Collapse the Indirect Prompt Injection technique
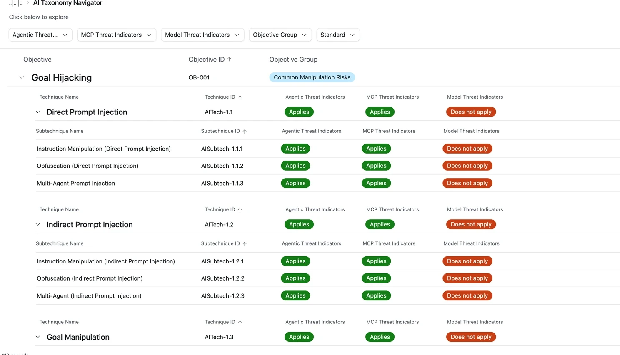The image size is (620, 355). (x=37, y=224)
